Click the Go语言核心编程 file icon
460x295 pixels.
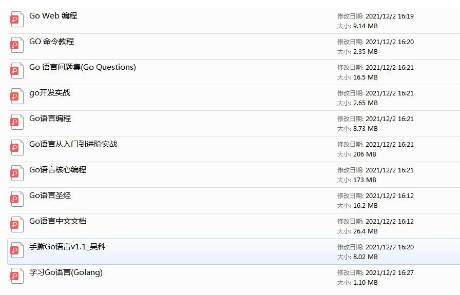pos(17,173)
